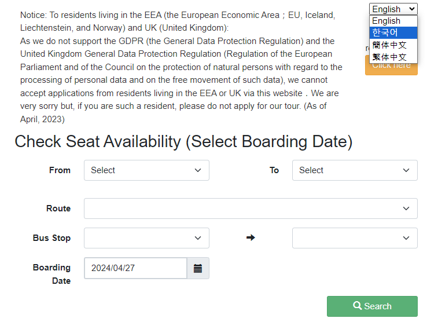This screenshot has width=427, height=322.
Task: Select 簡体中文 language option
Action: (390, 45)
